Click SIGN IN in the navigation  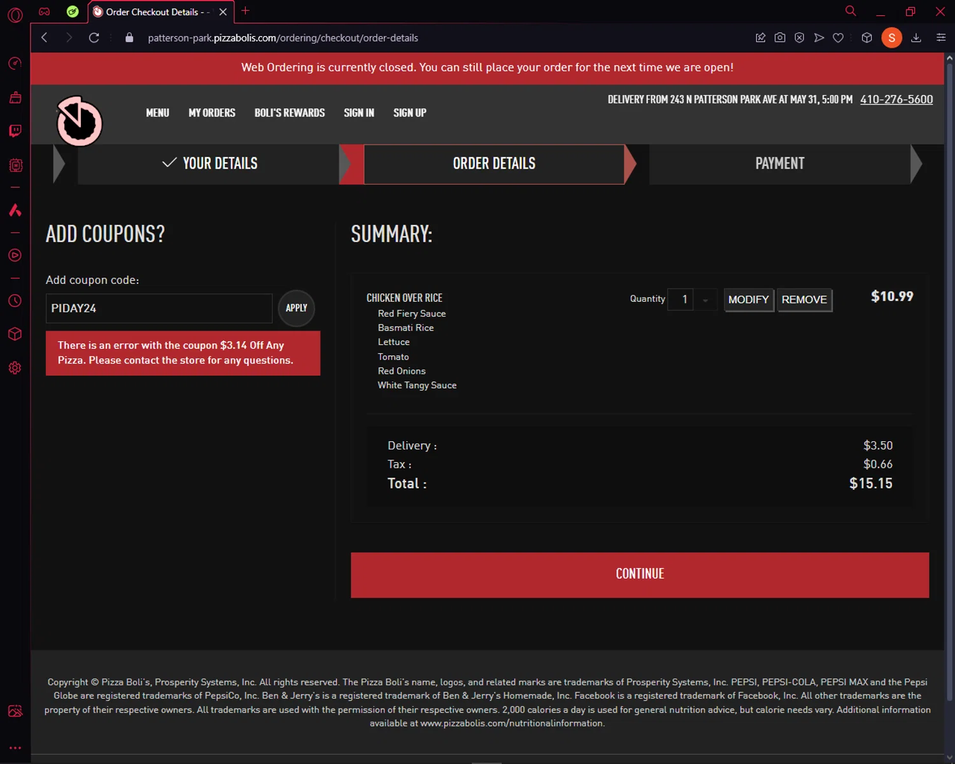(359, 113)
